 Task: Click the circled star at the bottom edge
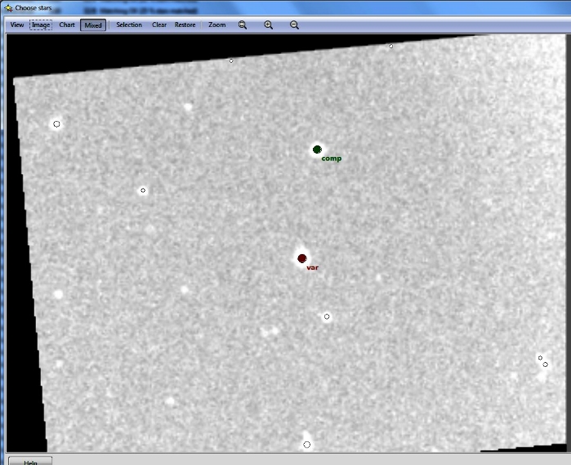point(307,445)
